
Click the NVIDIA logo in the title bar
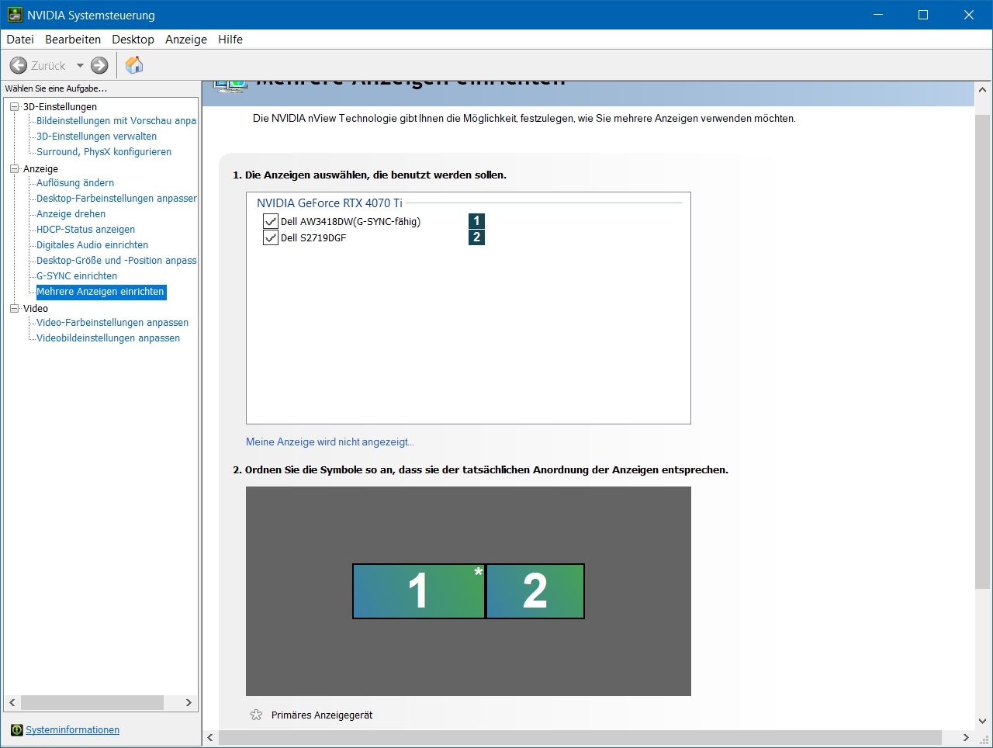click(15, 15)
